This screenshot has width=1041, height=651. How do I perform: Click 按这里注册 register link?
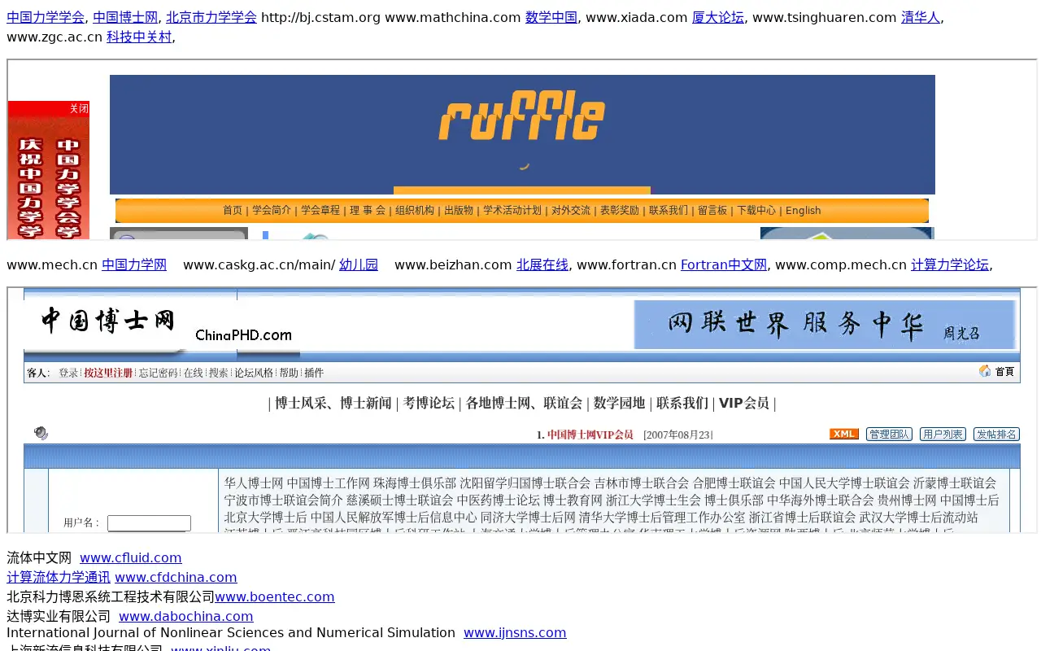coord(108,373)
